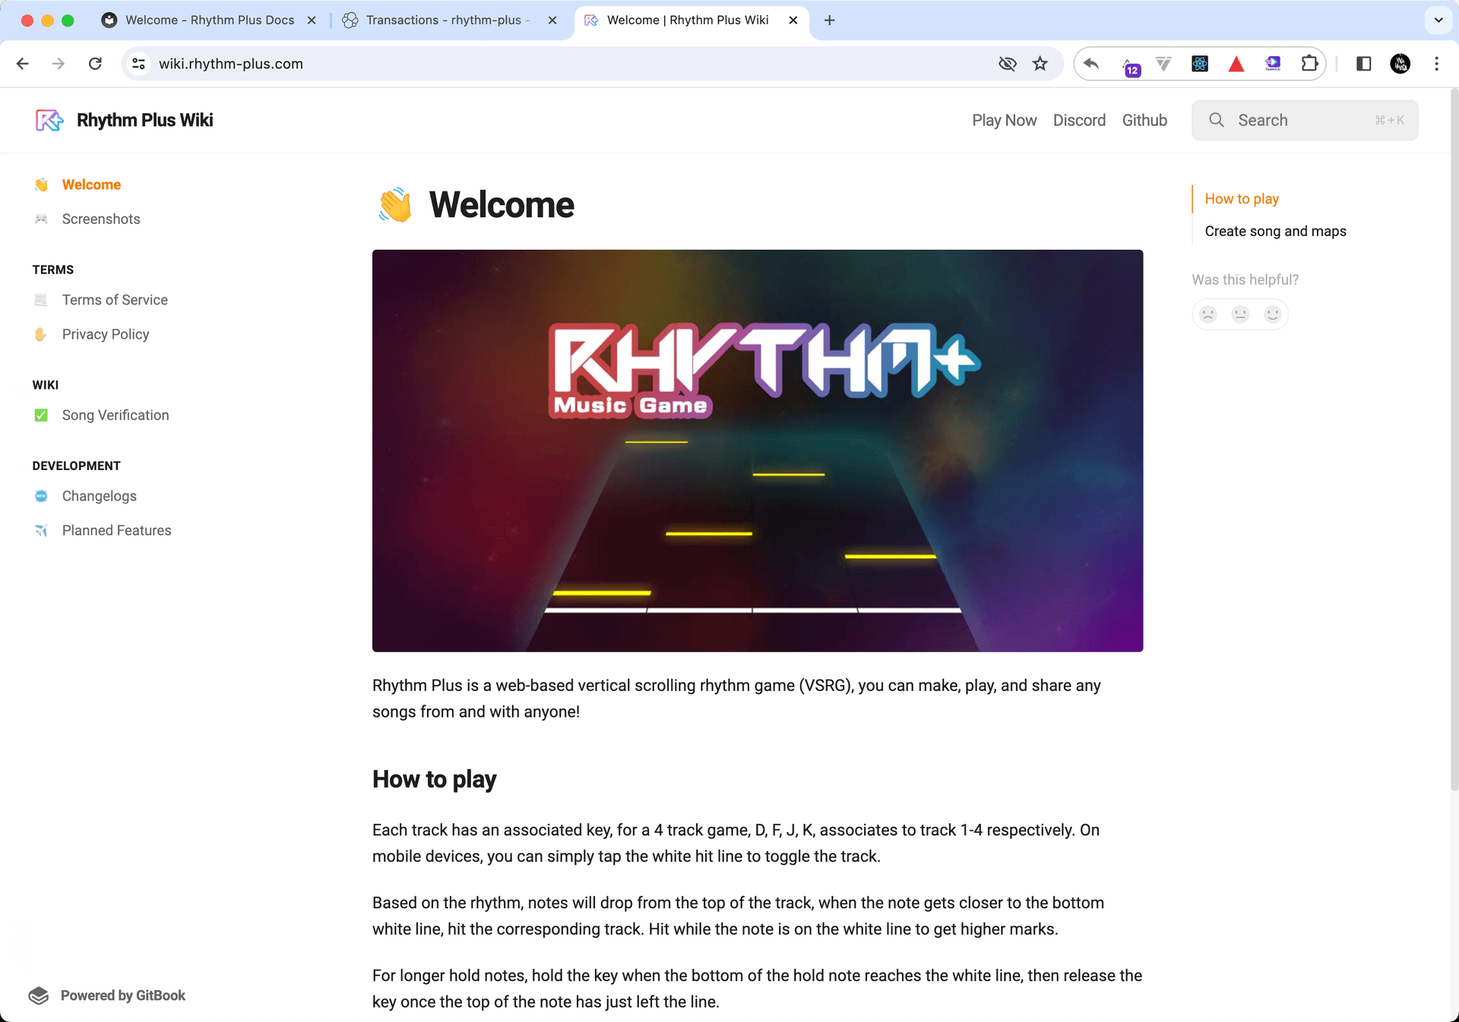Open the browser Extensions puzzle icon
The image size is (1459, 1022).
1309,64
